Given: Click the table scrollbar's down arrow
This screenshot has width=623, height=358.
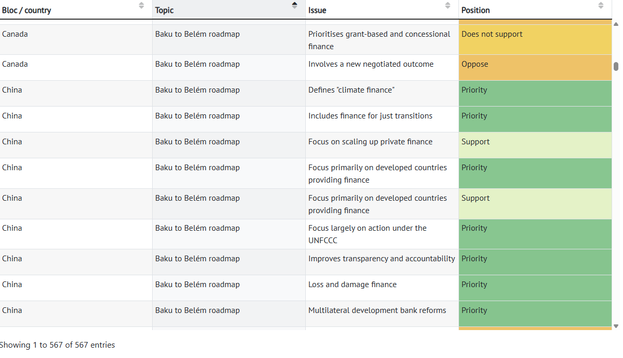Looking at the screenshot, I should tap(616, 326).
